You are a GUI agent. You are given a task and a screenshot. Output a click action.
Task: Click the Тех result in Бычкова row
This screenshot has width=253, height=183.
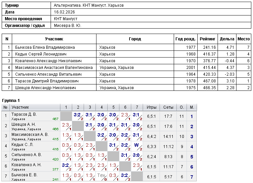pyautogui.click(x=101, y=175)
